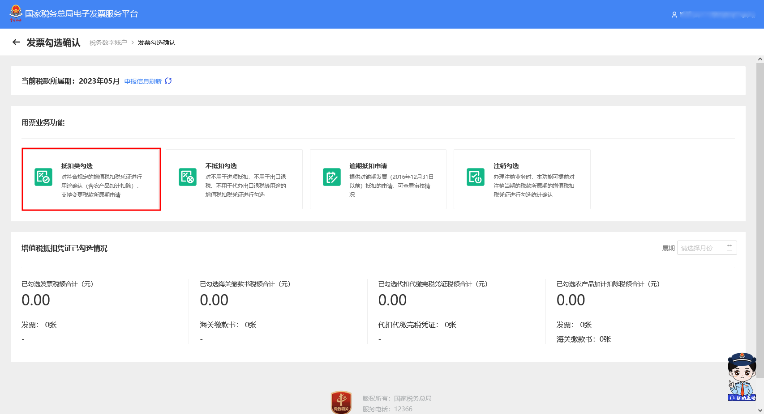The height and width of the screenshot is (414, 764).
Task: Click the 已勾选代扣代缴完税凭证税额合计（元） label
Action: (433, 284)
